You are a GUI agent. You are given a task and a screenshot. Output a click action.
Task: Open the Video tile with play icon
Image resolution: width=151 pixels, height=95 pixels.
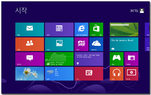click(131, 74)
